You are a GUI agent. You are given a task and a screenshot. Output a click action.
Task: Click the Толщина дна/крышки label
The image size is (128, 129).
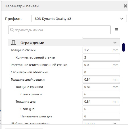click(28, 79)
